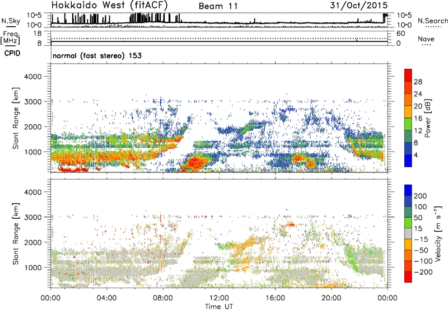Viewport: 448px width, 310px height.
Task: Click velocity colorbar value '200'
Action: [421, 196]
